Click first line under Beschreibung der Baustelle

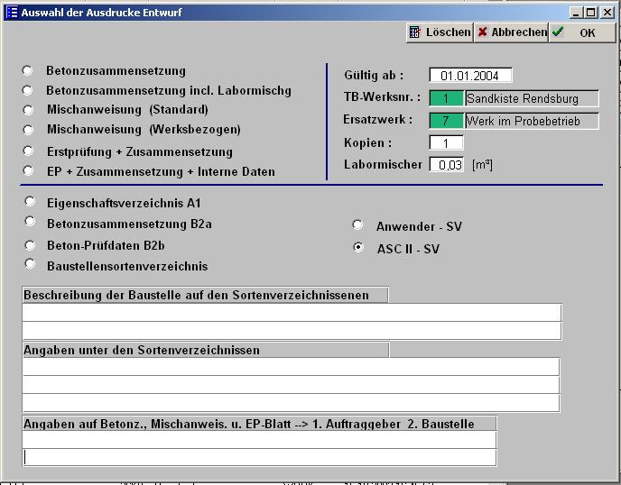292,313
